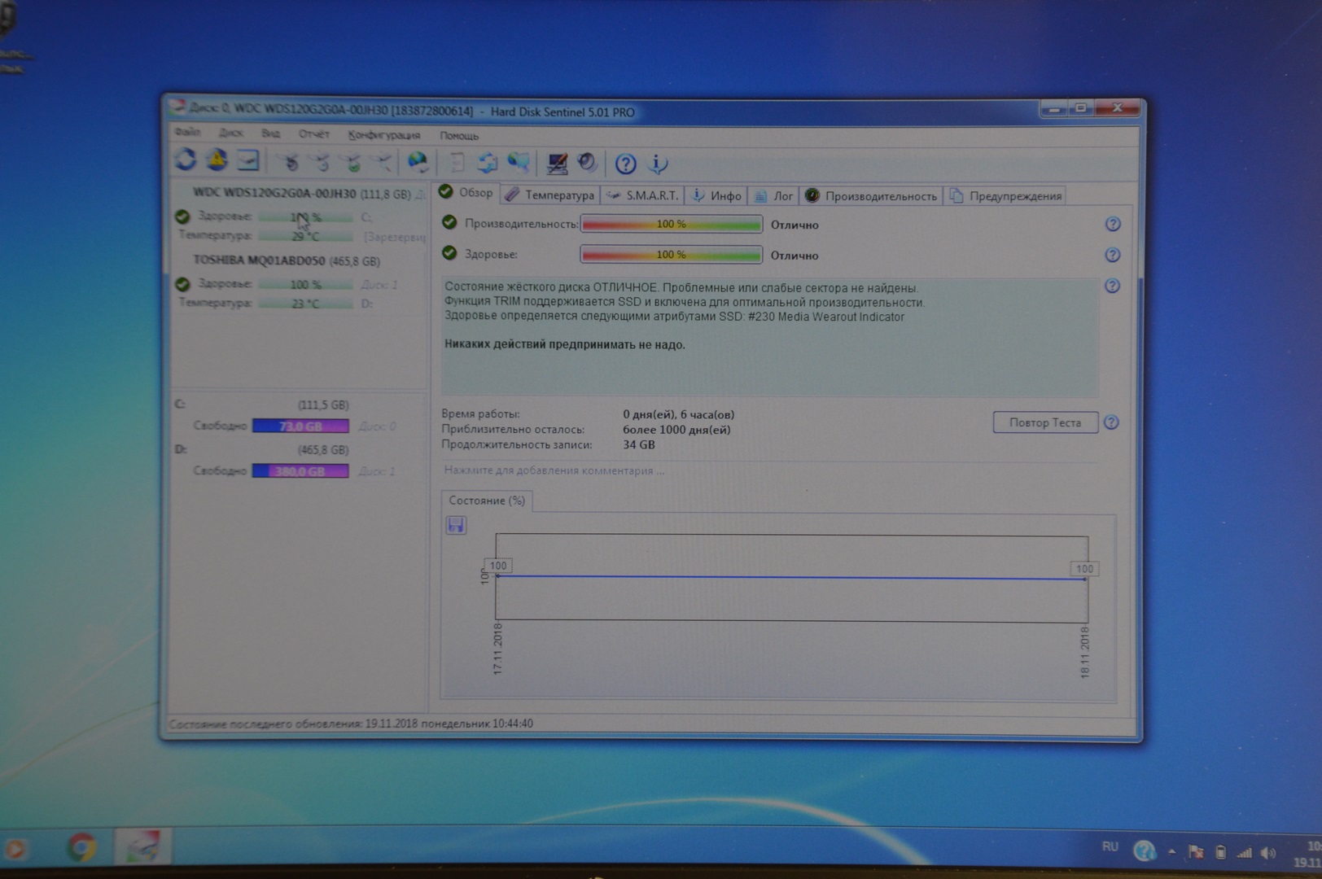
Task: Open the Температура tab
Action: [550, 195]
